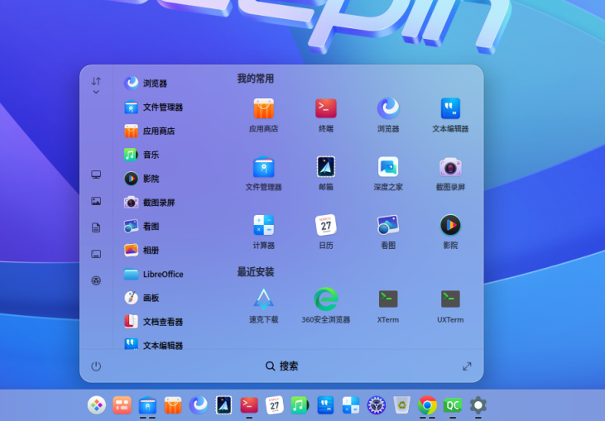This screenshot has height=421, width=605.
Task: Open text editor from the dock
Action: tap(325, 405)
